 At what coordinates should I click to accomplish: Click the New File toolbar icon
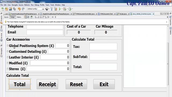3,9
